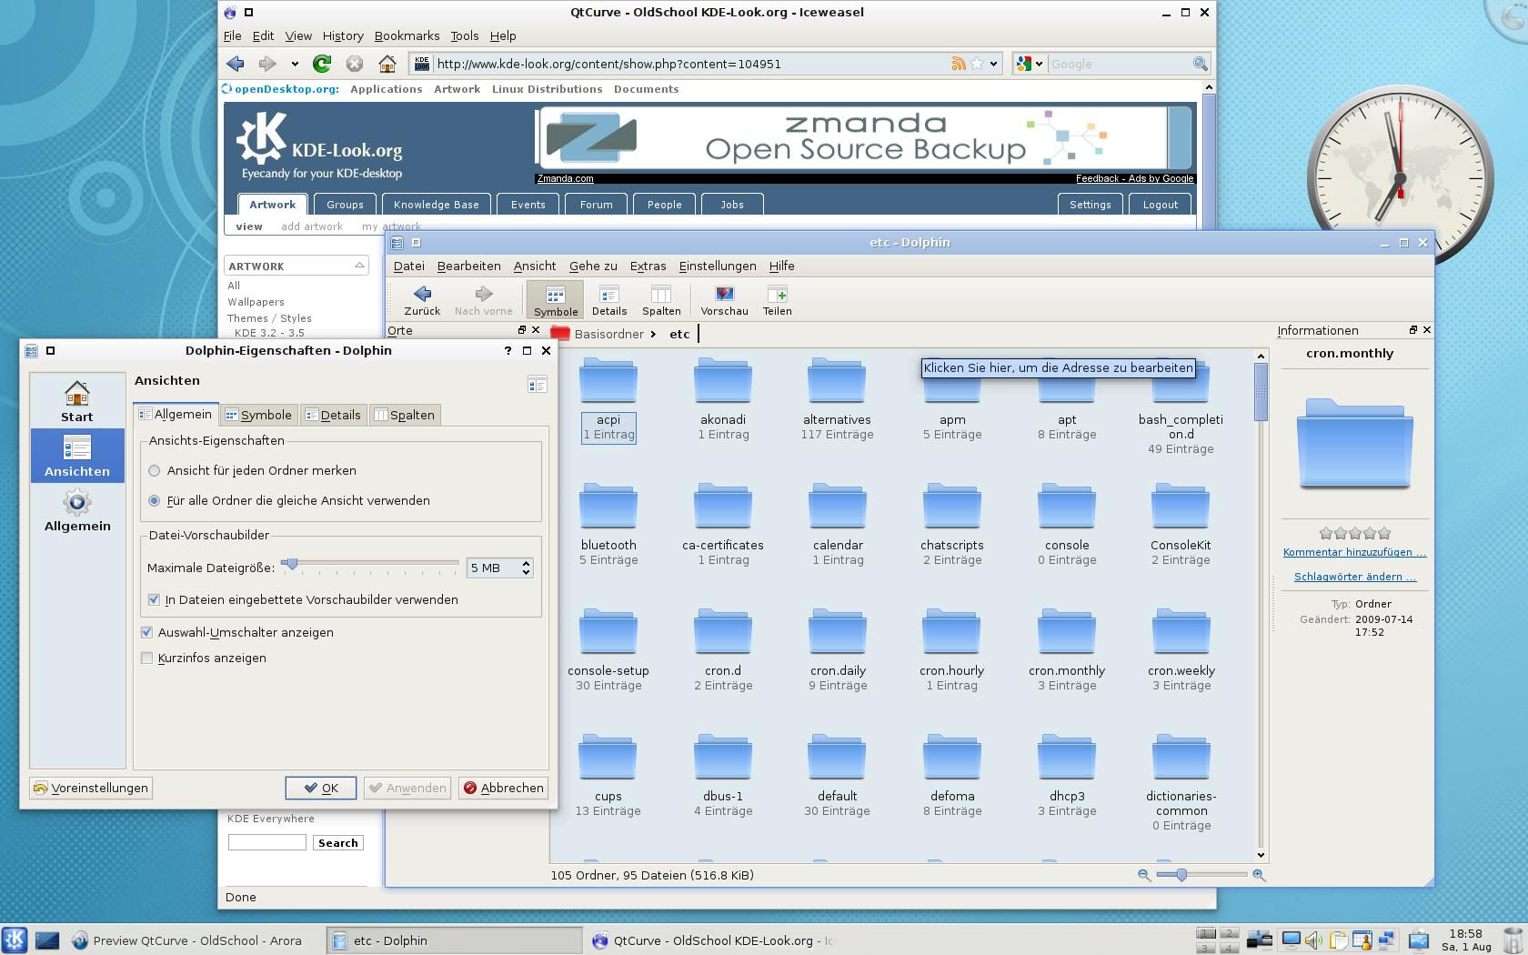The width and height of the screenshot is (1528, 955).
Task: Click zoom in icon in Dolphin status bar
Action: pyautogui.click(x=1259, y=874)
